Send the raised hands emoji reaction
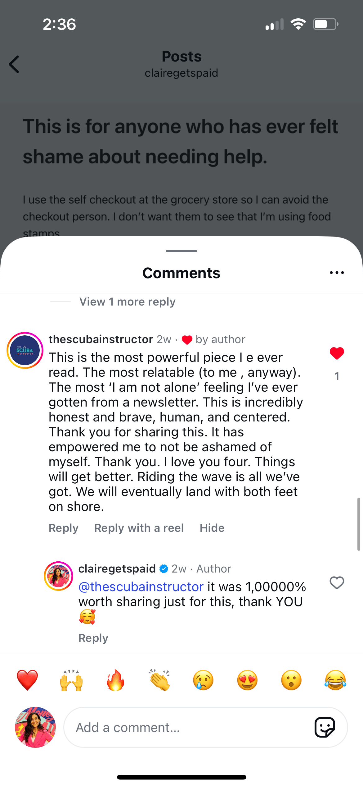 [71, 680]
